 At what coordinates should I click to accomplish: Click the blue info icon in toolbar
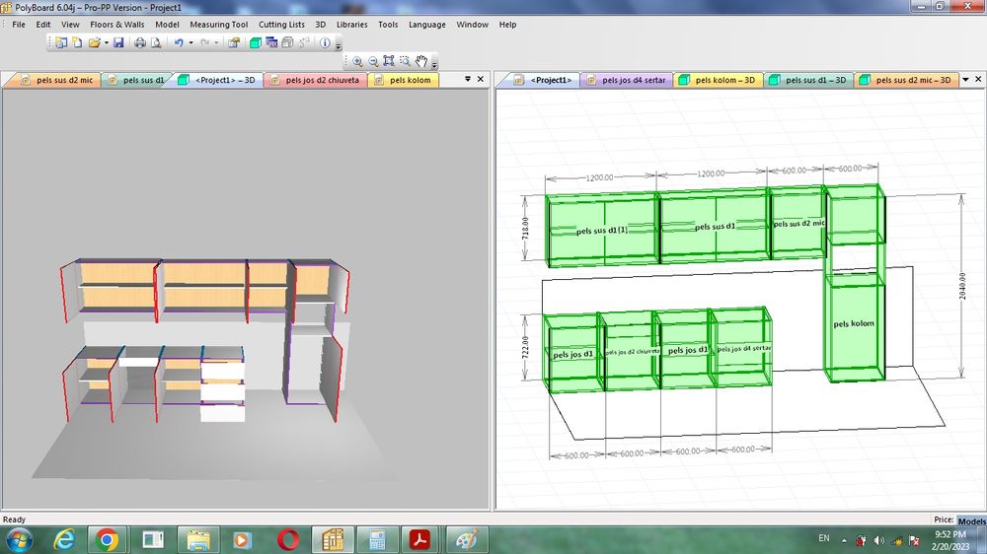[x=326, y=43]
